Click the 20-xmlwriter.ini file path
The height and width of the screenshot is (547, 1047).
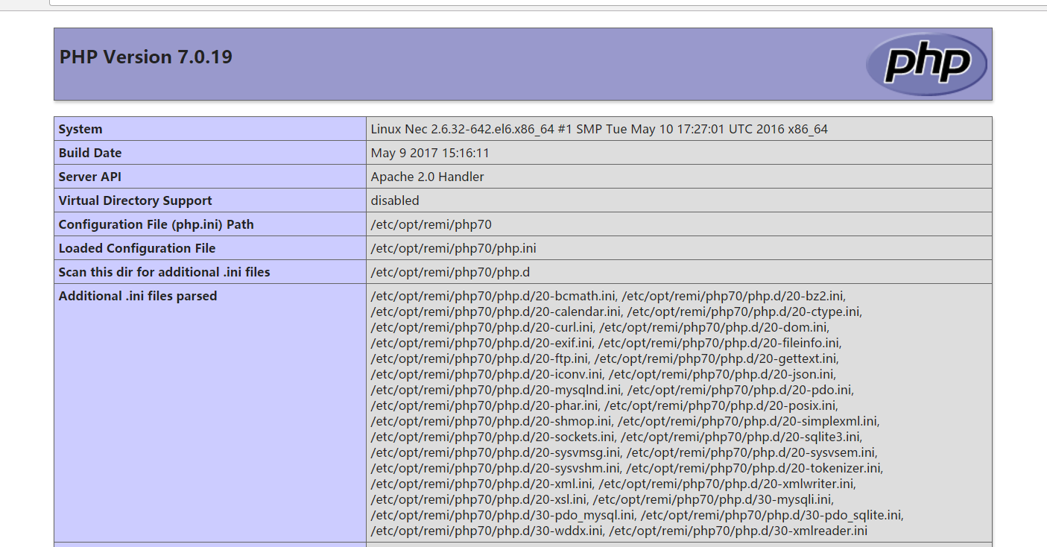point(727,484)
